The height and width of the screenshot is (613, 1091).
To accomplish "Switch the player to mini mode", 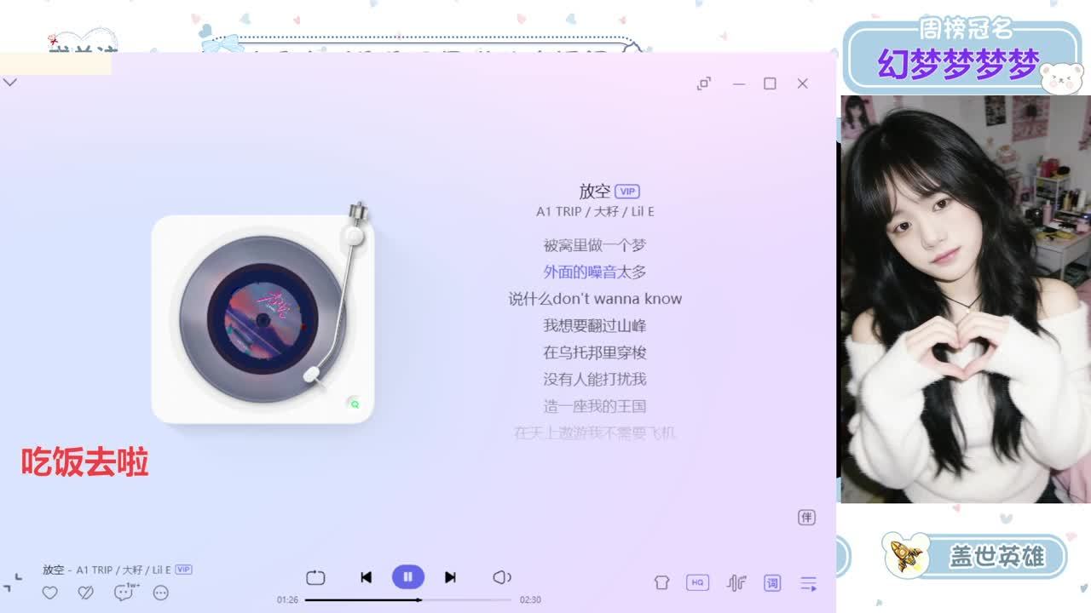I will 704,83.
